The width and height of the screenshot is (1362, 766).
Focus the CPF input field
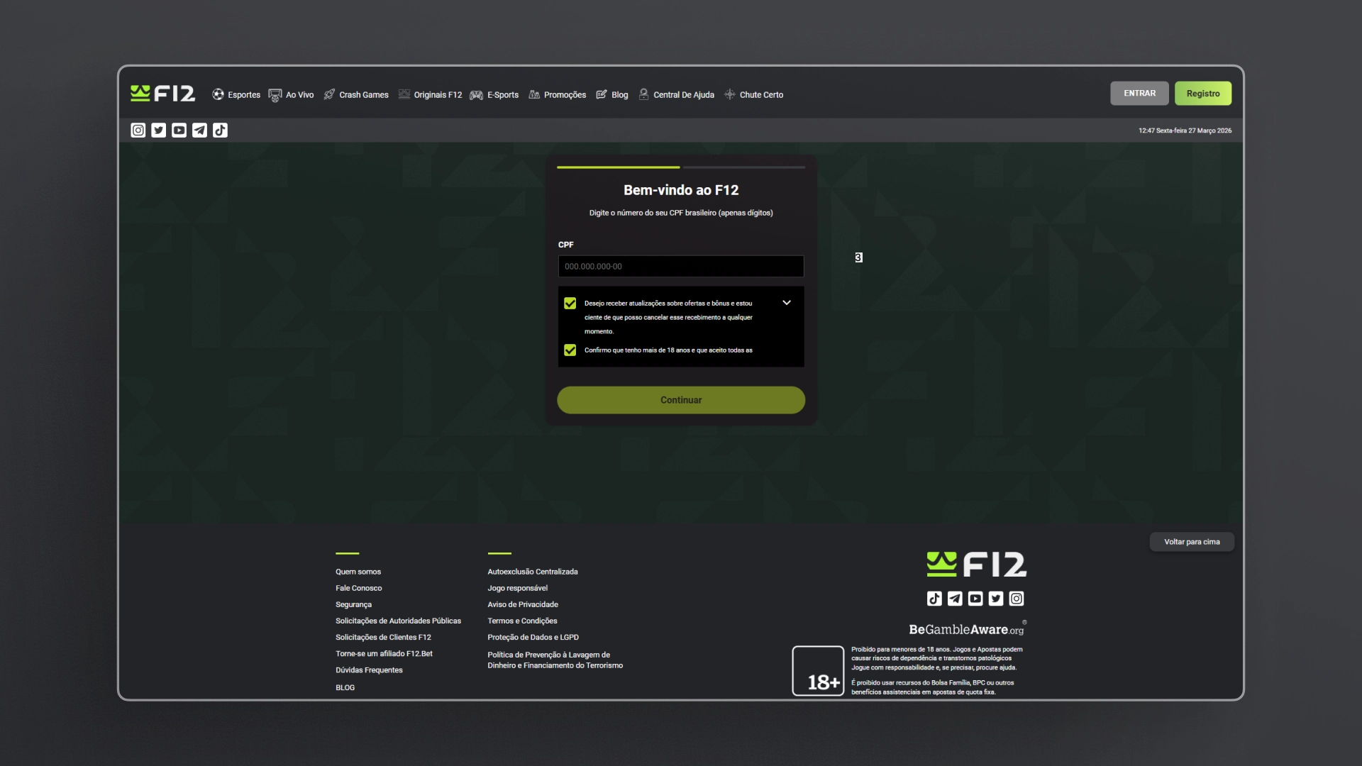(x=681, y=267)
